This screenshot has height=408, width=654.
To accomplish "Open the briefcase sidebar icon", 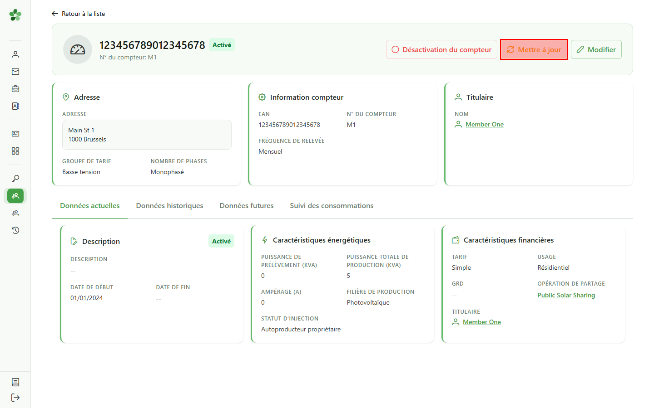I will click(x=15, y=89).
